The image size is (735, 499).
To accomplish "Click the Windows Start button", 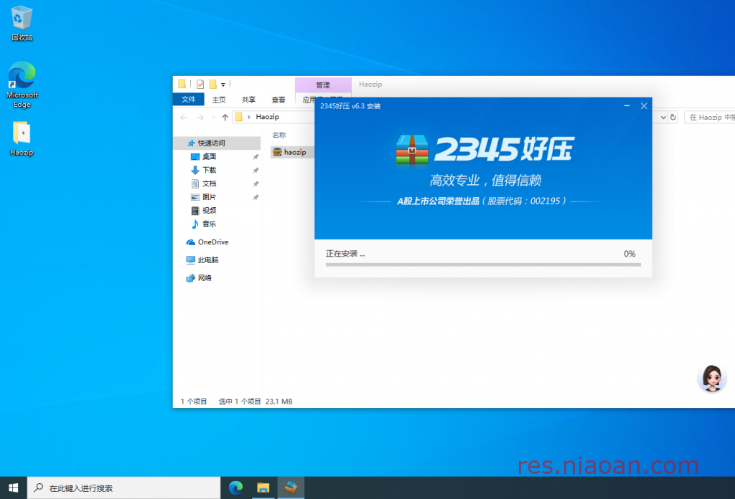I will (x=14, y=488).
